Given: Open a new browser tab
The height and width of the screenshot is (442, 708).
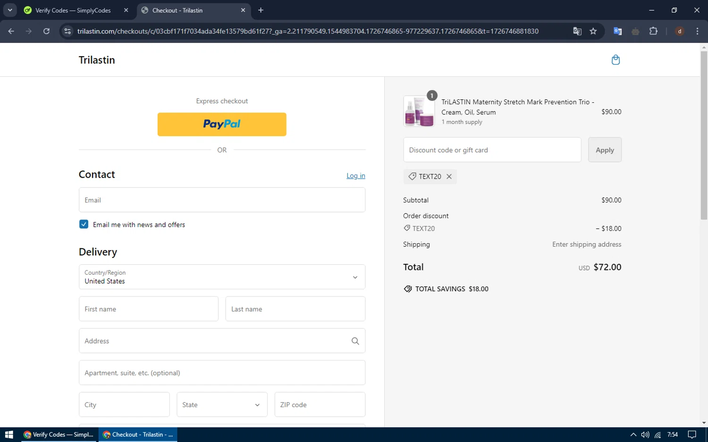Looking at the screenshot, I should tap(261, 10).
